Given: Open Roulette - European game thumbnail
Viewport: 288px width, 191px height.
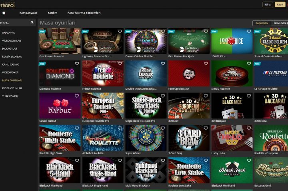Looking at the screenshot, I should tap(271, 138).
